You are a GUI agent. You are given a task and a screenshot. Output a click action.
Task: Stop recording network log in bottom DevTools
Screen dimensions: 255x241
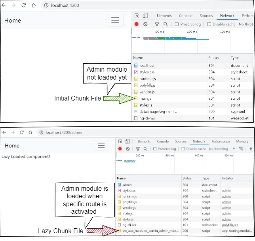(x=120, y=149)
